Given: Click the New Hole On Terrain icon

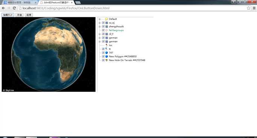Looking at the screenshot, I should (x=106, y=60).
